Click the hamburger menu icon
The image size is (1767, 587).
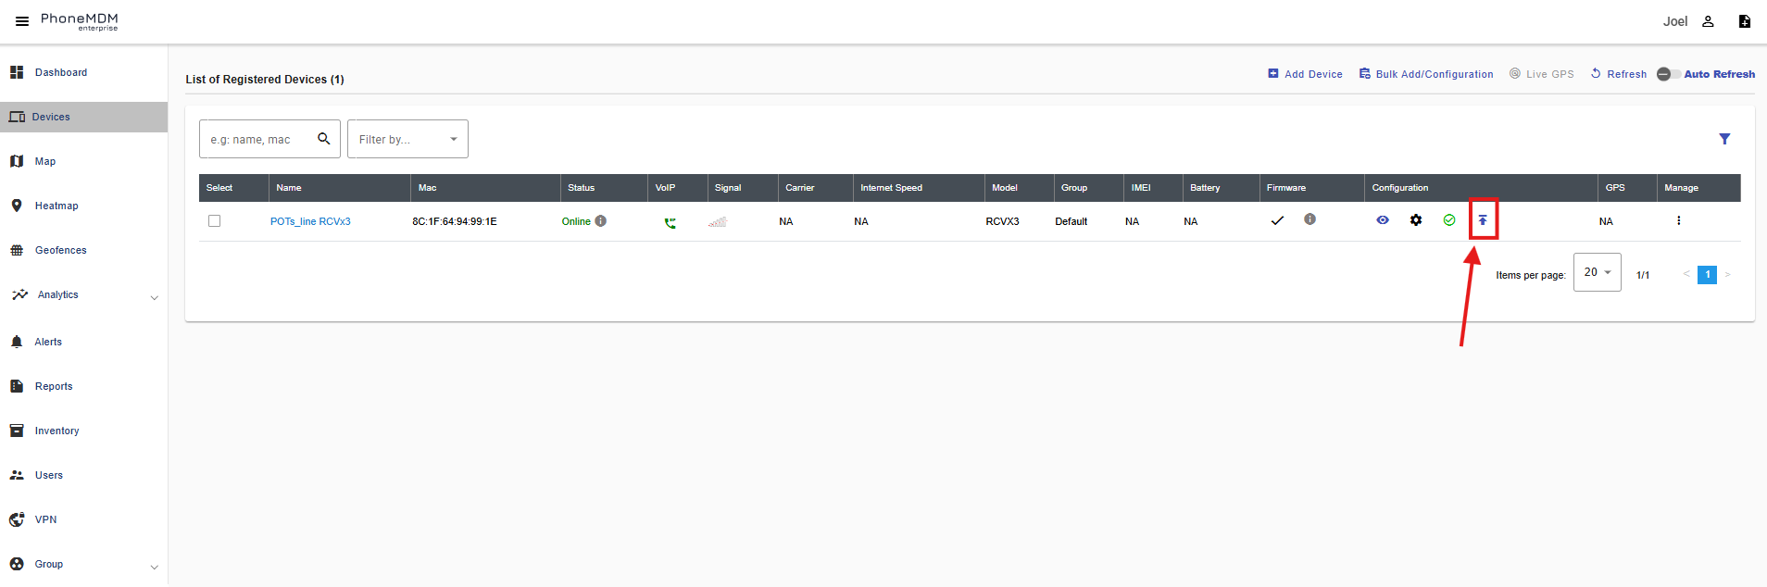point(22,21)
